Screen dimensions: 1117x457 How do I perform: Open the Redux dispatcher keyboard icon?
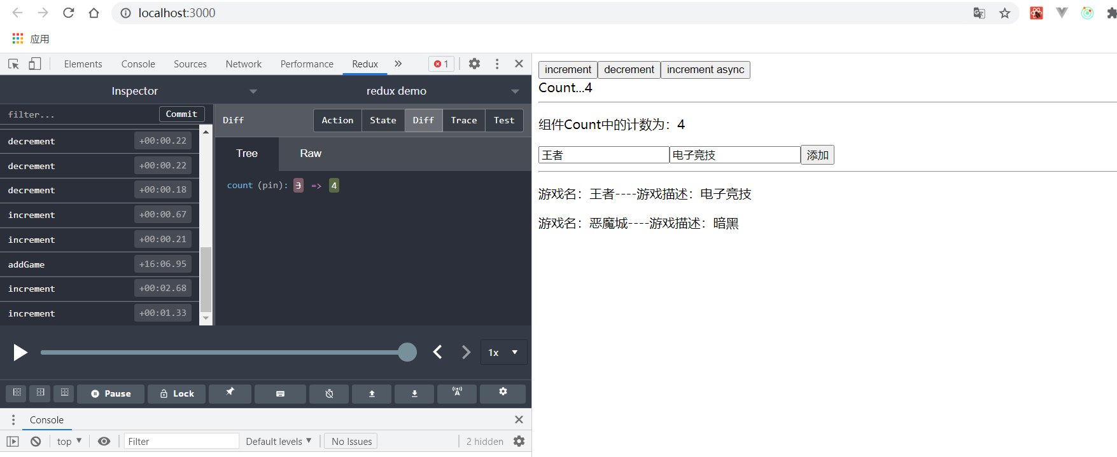pos(280,393)
